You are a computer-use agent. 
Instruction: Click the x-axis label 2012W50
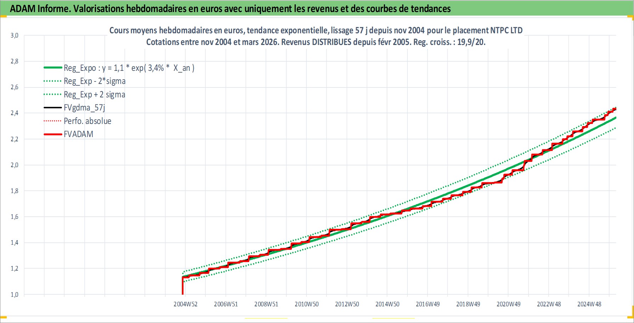(347, 304)
